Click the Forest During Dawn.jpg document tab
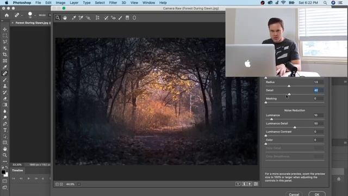348x196 pixels. coord(32,23)
